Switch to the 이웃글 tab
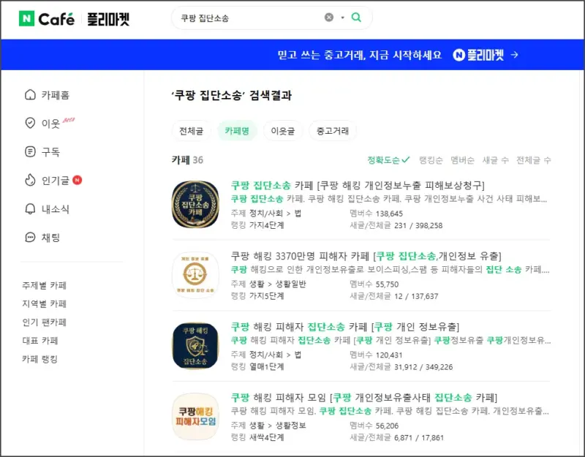 click(x=281, y=130)
